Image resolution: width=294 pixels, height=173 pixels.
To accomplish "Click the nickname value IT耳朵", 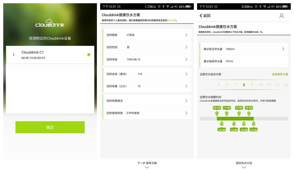I will 130,35.
